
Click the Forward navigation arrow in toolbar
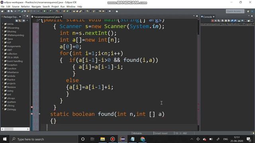110,11
